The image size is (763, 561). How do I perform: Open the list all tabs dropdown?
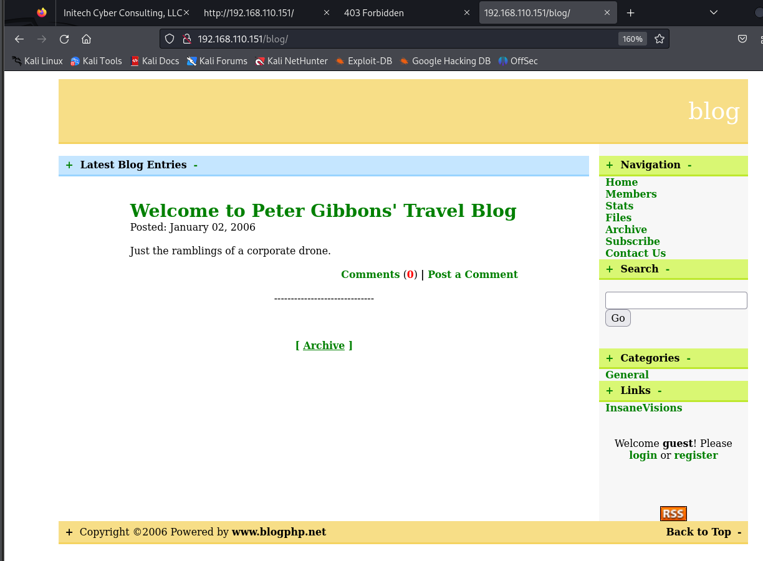pos(714,12)
